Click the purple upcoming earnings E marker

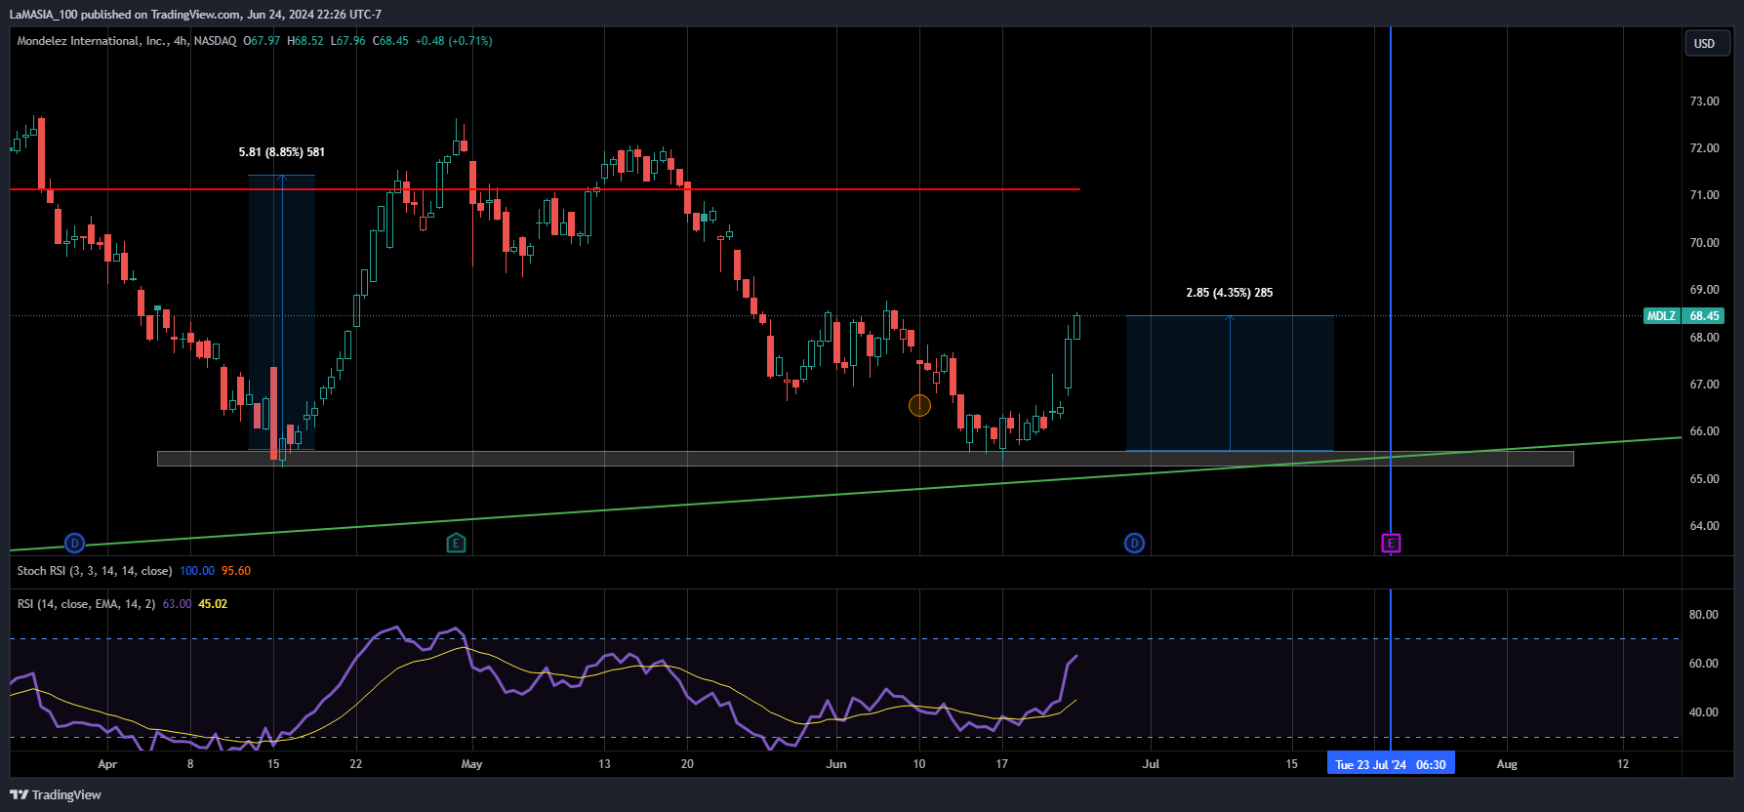pos(1391,544)
